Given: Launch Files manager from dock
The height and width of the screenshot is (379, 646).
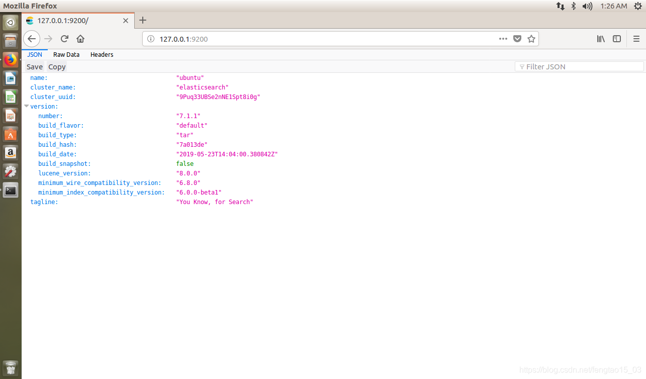Looking at the screenshot, I should pos(11,41).
